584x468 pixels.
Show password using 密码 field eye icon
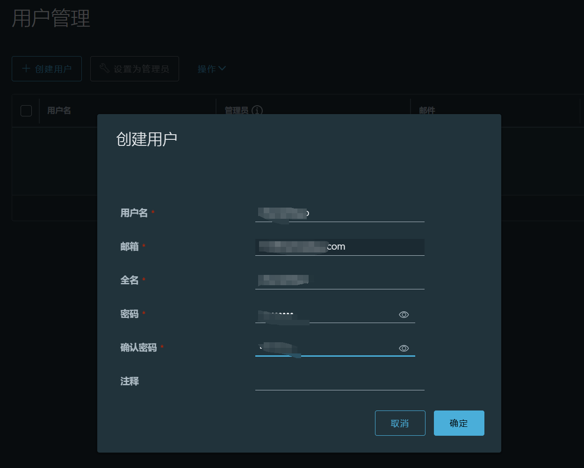tap(404, 315)
